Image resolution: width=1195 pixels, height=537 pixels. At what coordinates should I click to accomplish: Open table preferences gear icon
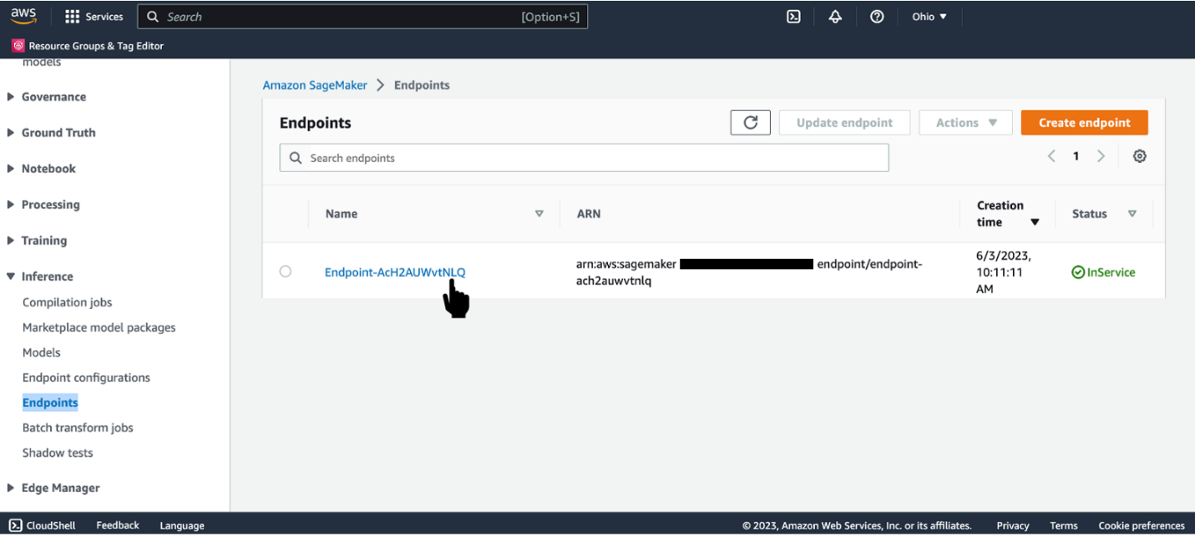1139,156
